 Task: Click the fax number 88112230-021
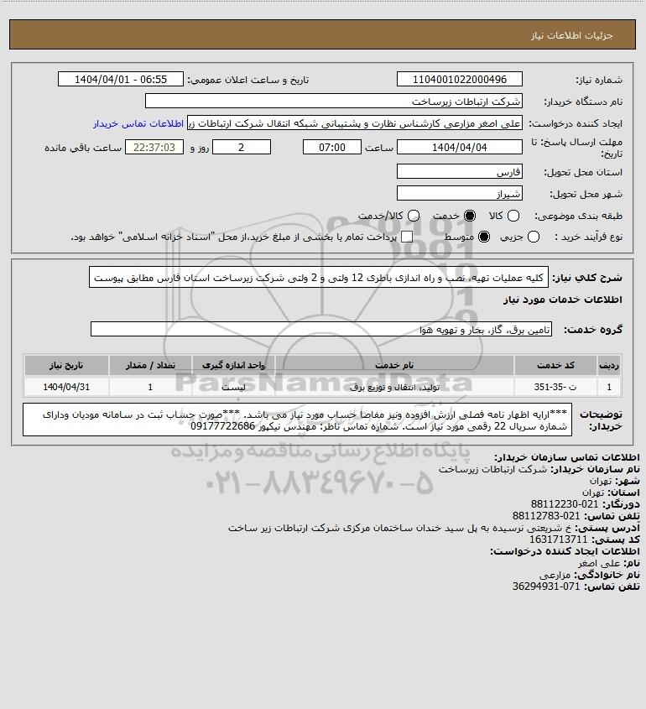click(x=564, y=503)
